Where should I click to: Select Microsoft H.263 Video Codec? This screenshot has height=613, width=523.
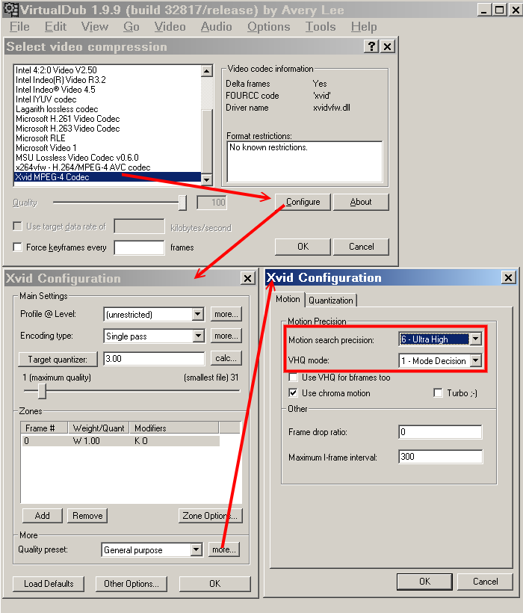(x=108, y=129)
